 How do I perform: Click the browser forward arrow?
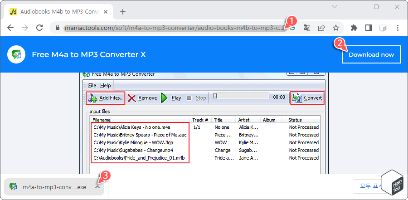coord(25,28)
